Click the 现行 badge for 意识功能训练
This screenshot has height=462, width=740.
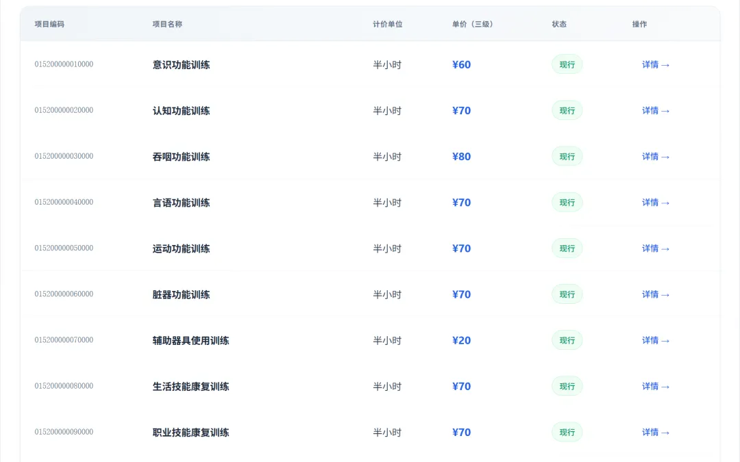[567, 65]
